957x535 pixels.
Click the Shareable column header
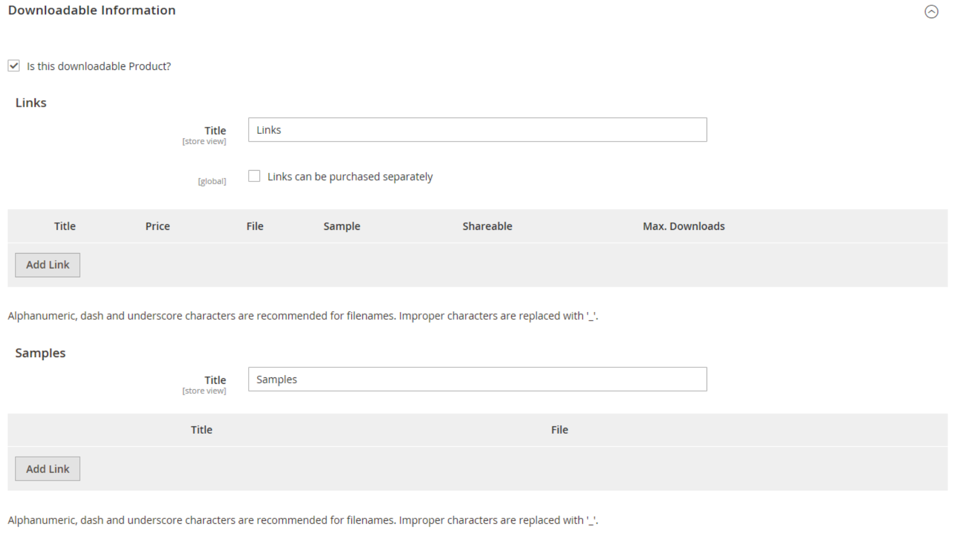487,226
